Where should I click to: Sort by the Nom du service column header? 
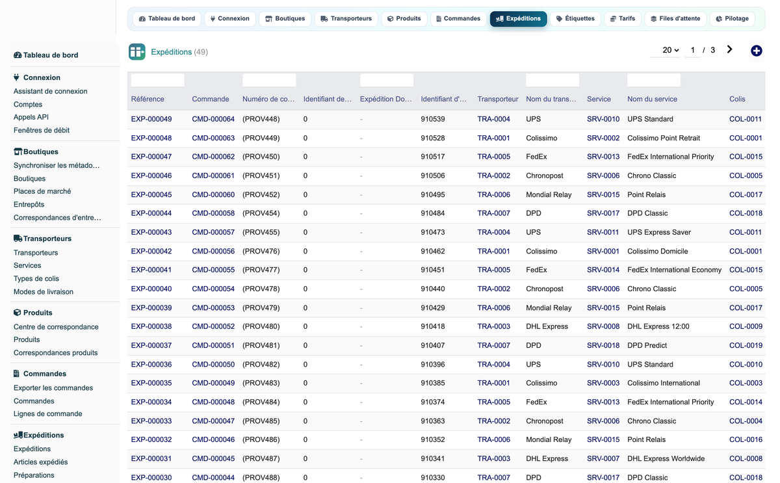652,99
